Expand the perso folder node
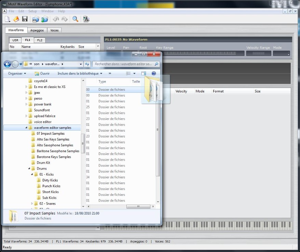This screenshot has width=300, height=252. point(26,99)
